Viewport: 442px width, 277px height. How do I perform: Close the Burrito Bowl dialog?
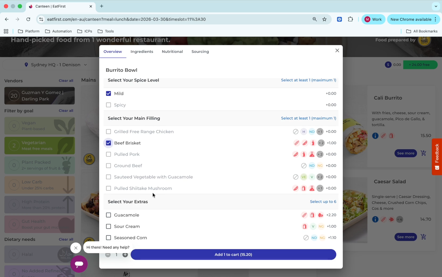[337, 50]
